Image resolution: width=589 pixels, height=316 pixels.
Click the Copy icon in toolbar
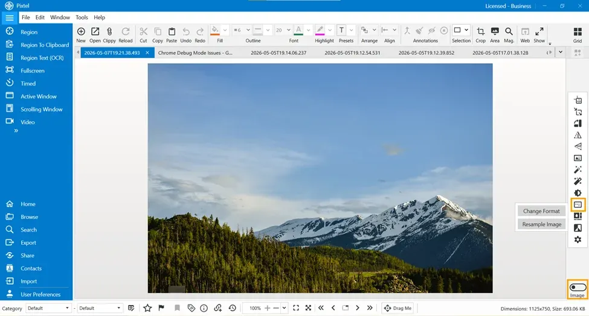coord(158,31)
